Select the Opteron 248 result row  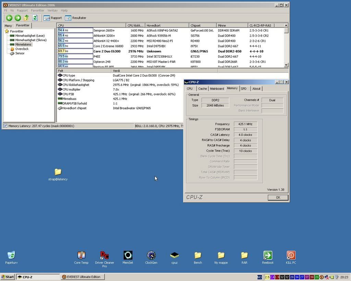(171, 62)
